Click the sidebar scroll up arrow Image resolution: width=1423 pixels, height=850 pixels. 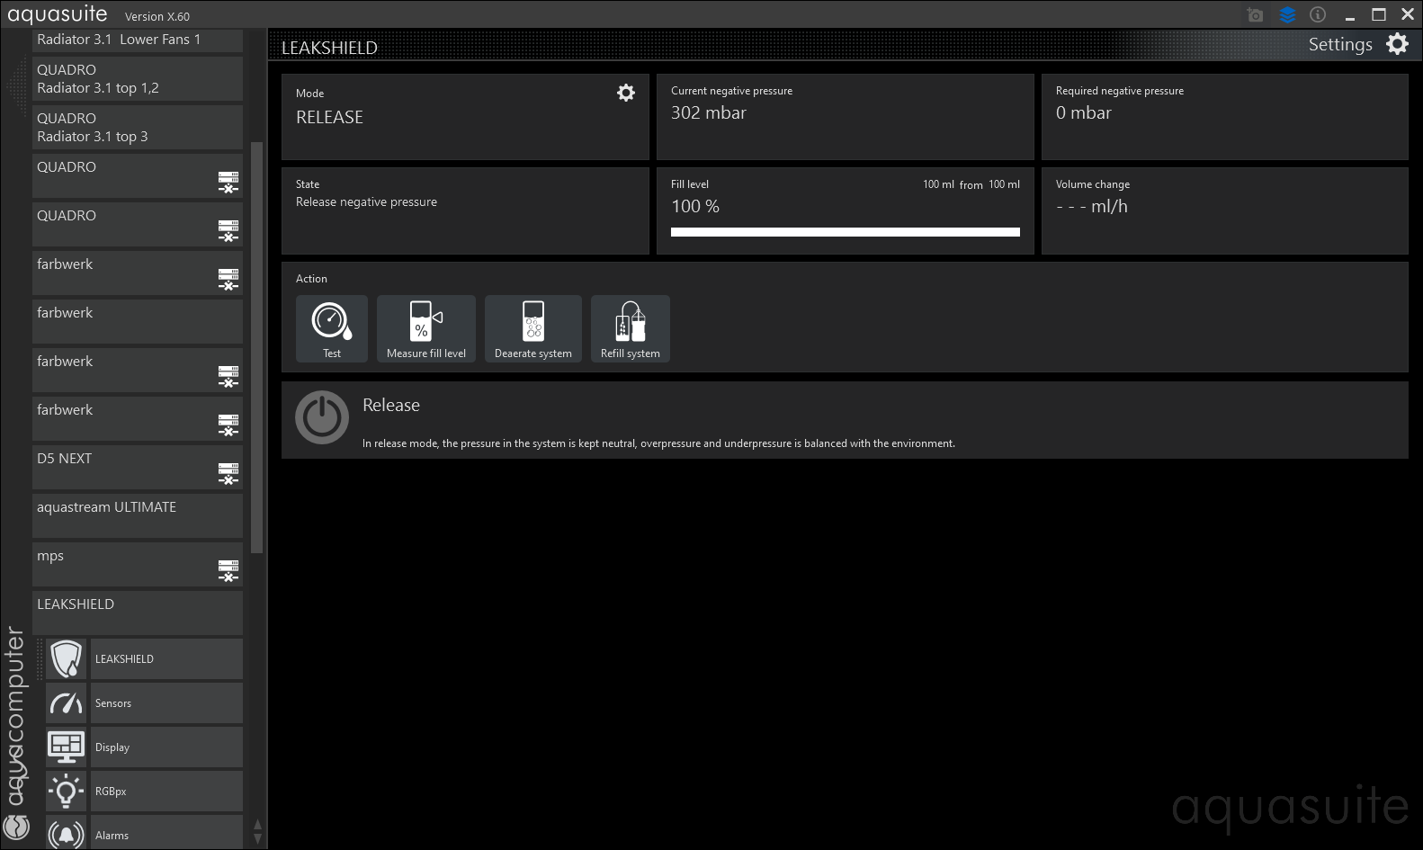(258, 824)
